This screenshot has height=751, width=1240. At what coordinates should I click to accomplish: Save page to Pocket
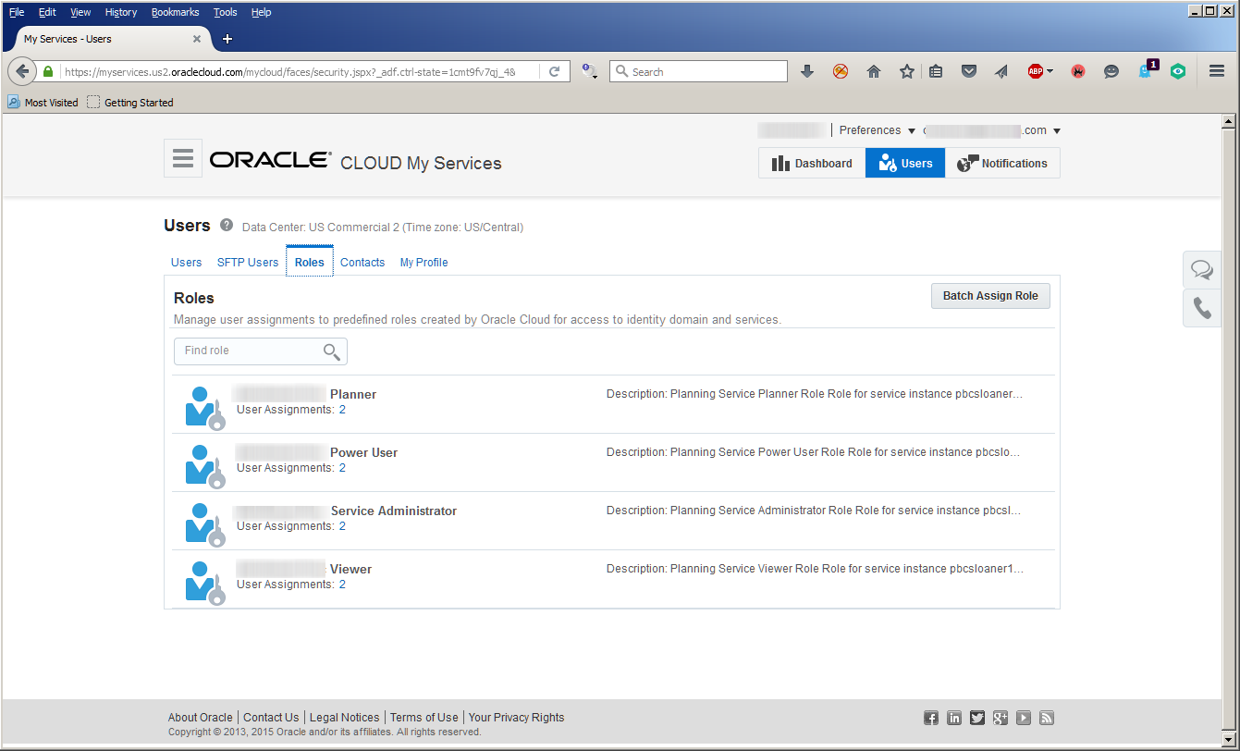969,71
